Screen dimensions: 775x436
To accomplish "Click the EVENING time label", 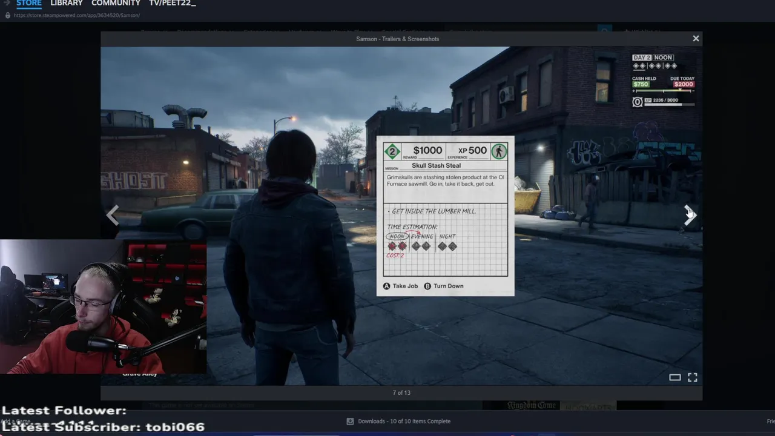I will (x=422, y=237).
